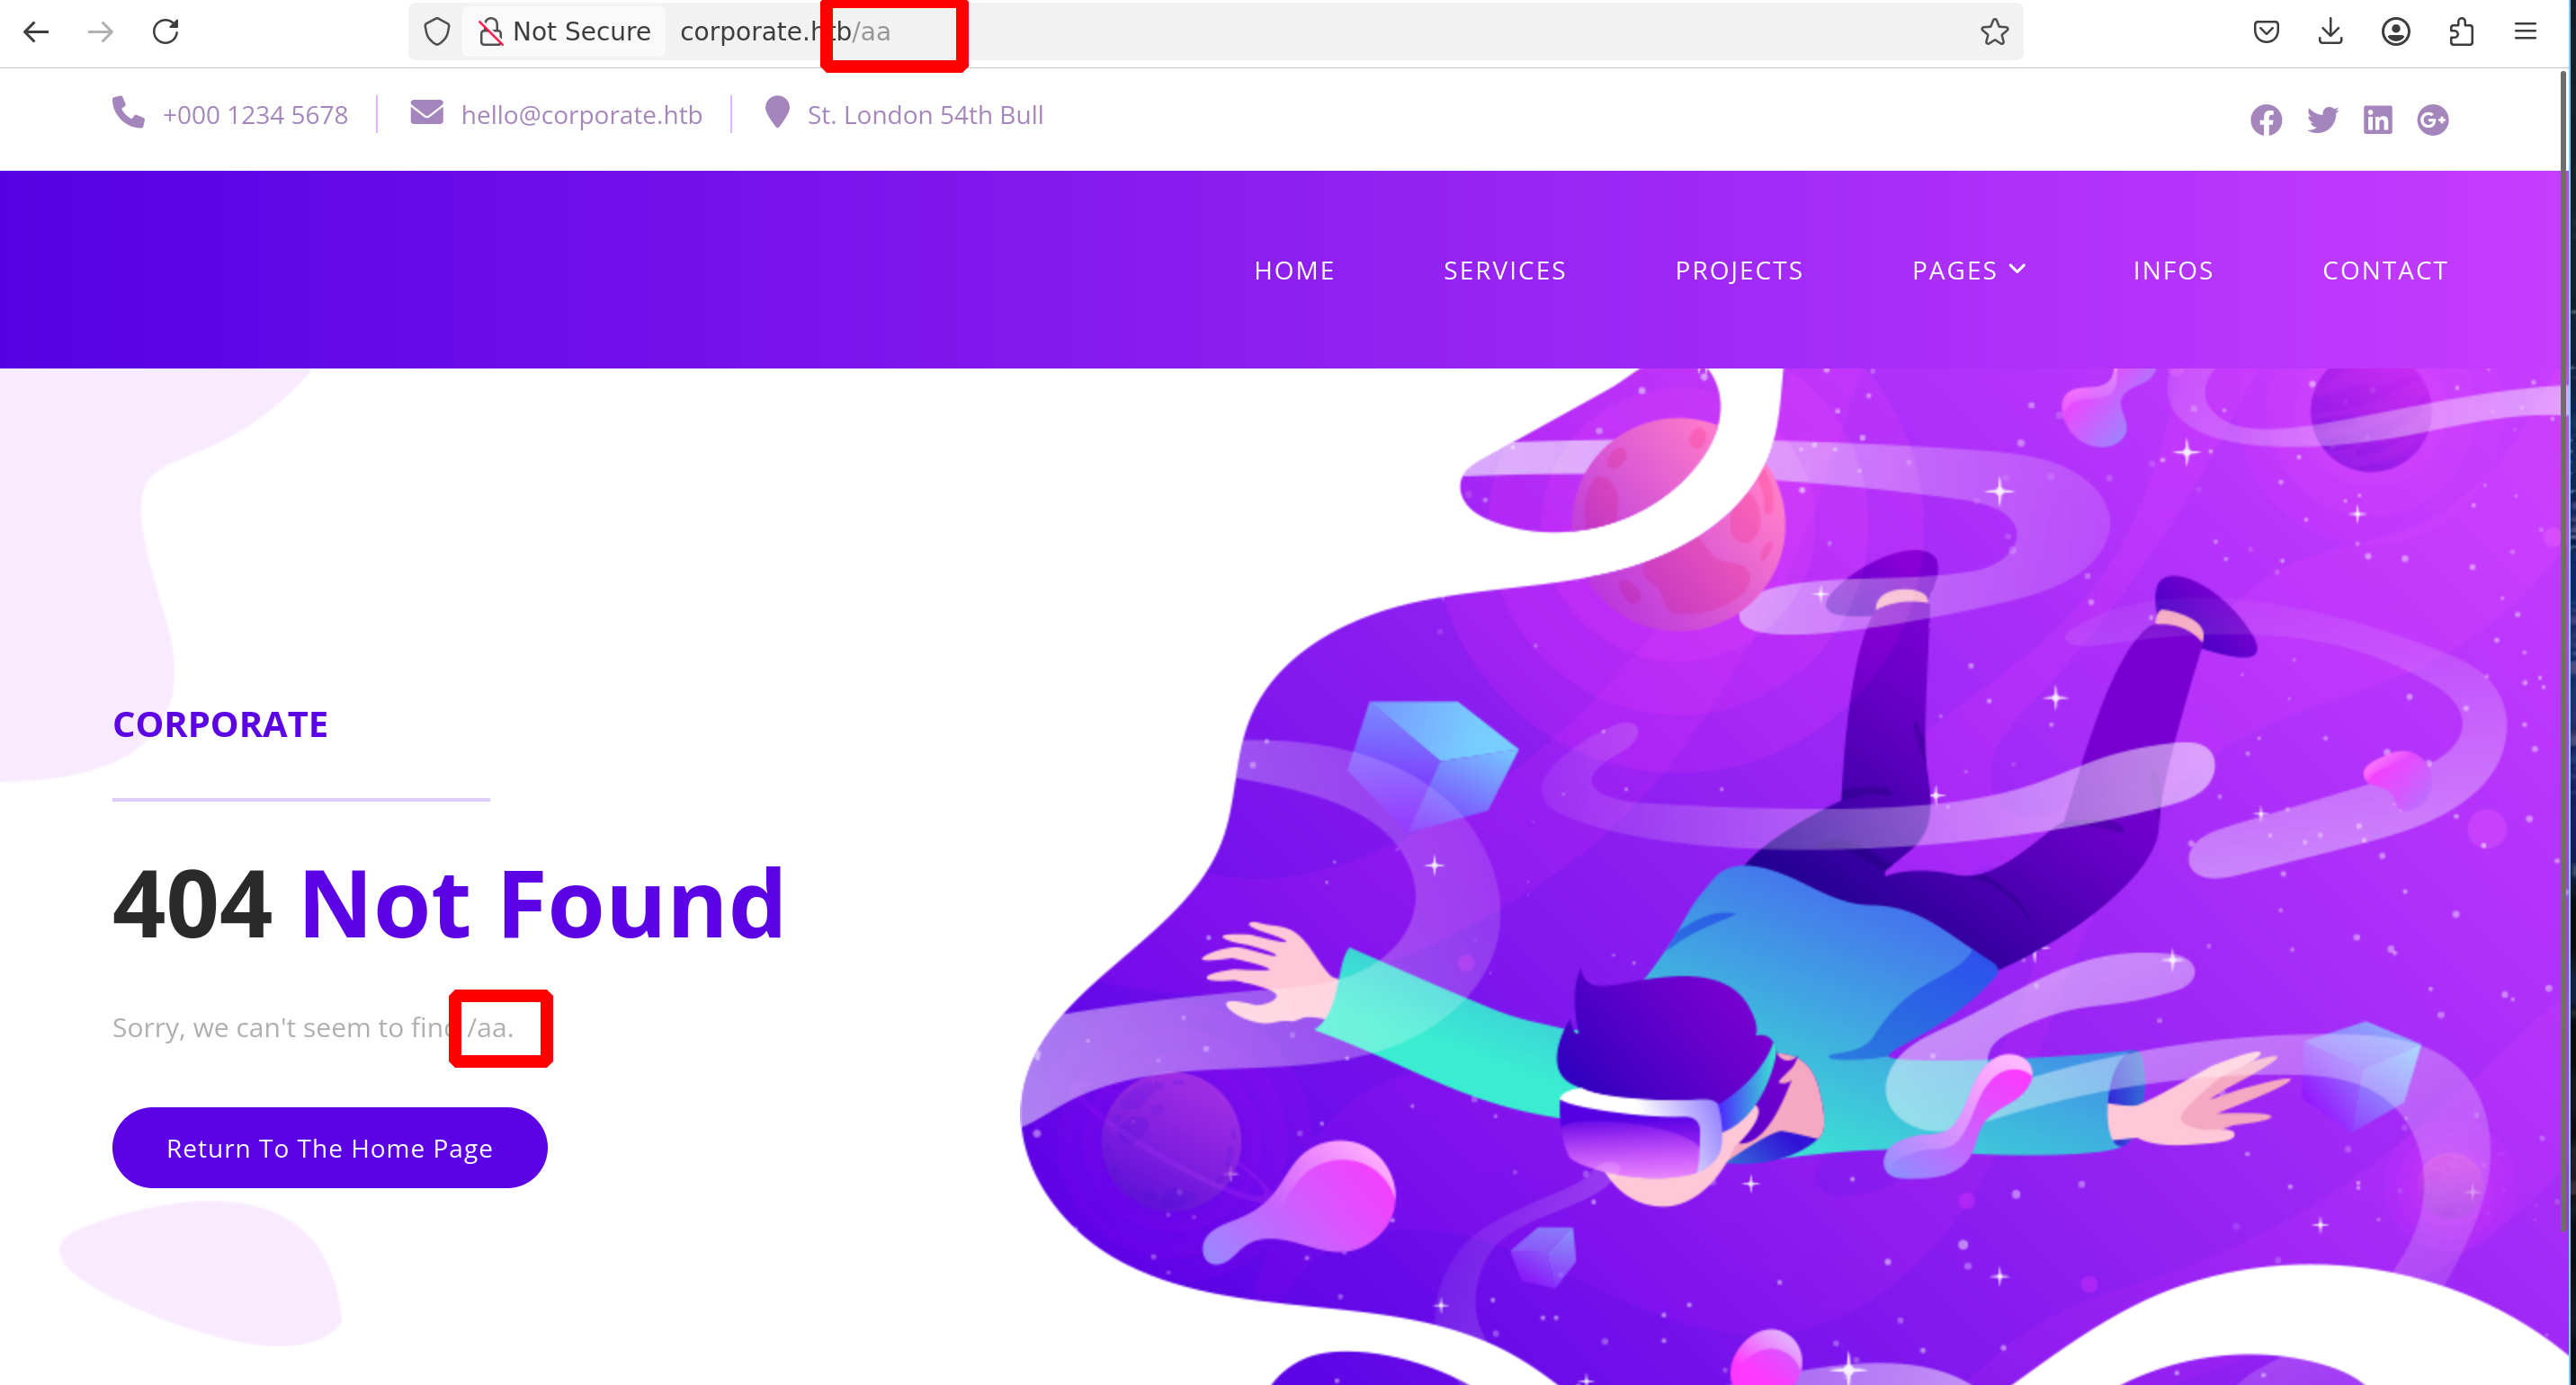This screenshot has width=2576, height=1385.
Task: Open the CONTACT navigation item
Action: 2385,271
